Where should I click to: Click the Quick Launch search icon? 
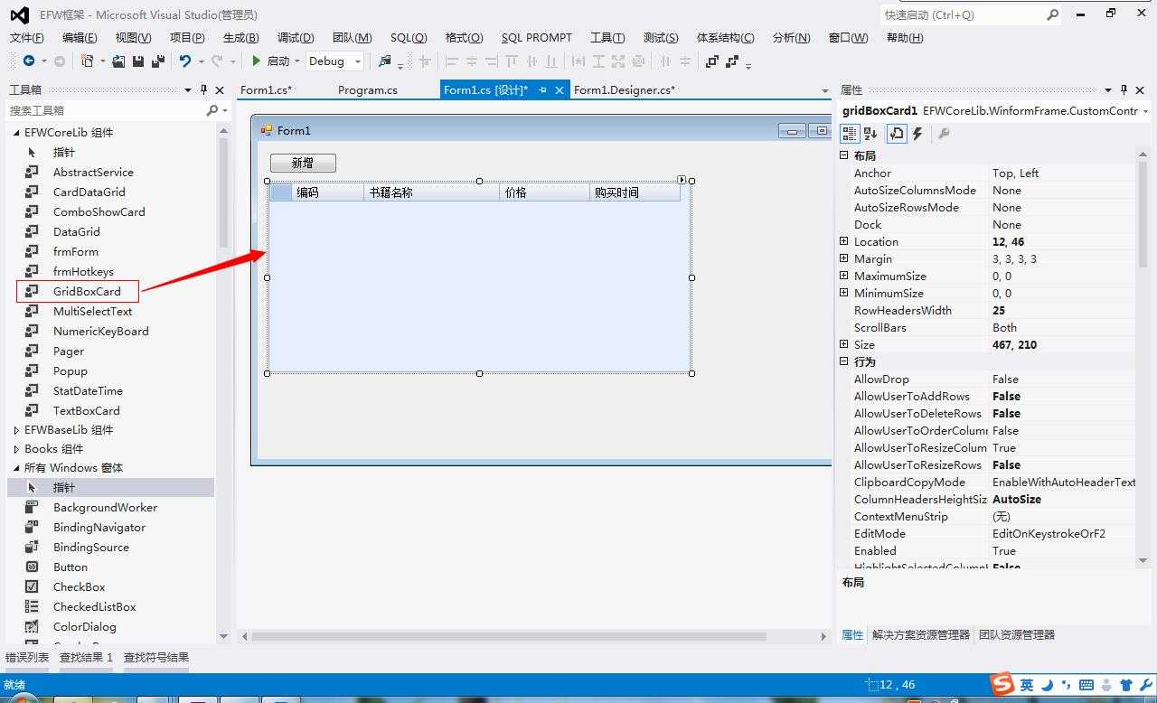click(x=1052, y=14)
